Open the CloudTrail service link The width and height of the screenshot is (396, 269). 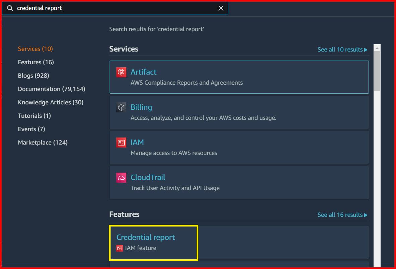pyautogui.click(x=148, y=177)
